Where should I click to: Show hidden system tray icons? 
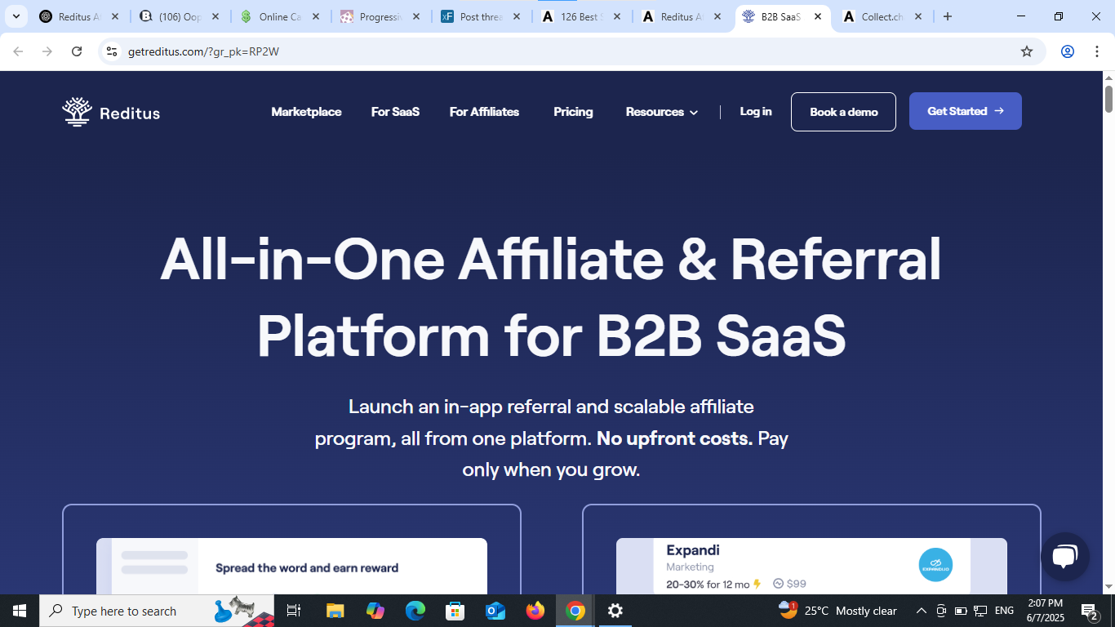pos(922,611)
